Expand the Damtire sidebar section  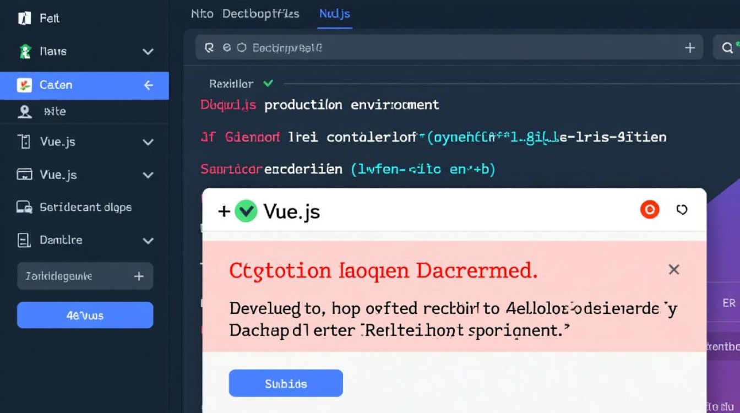[x=148, y=241]
